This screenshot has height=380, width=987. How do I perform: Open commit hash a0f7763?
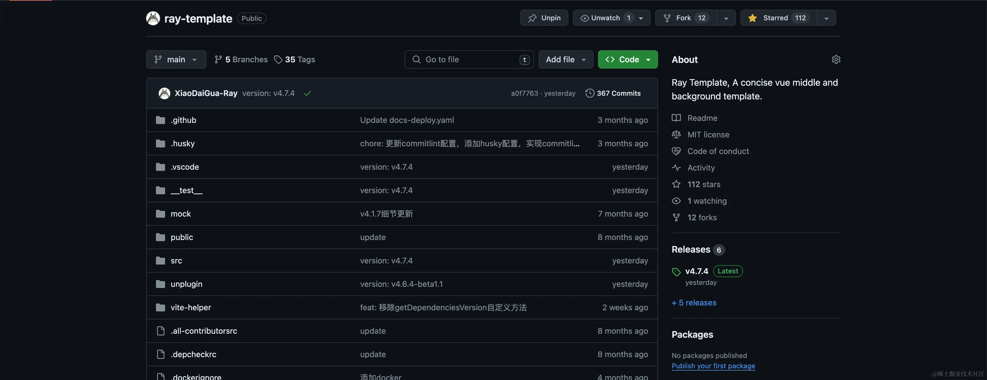click(x=525, y=93)
